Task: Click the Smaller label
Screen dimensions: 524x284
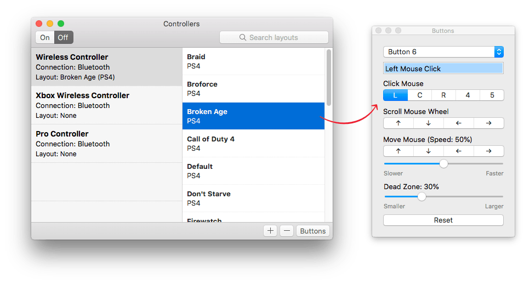Action: 394,206
